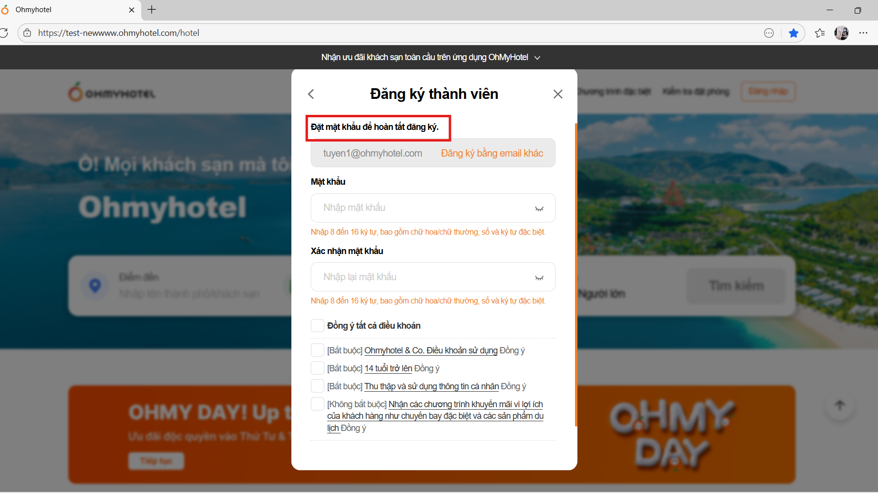
Task: Expand the OhMyHotel app promo banner chevron
Action: click(537, 58)
